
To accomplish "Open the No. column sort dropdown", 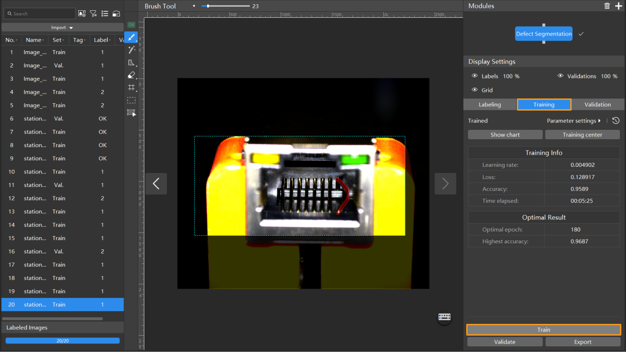I will 17,40.
